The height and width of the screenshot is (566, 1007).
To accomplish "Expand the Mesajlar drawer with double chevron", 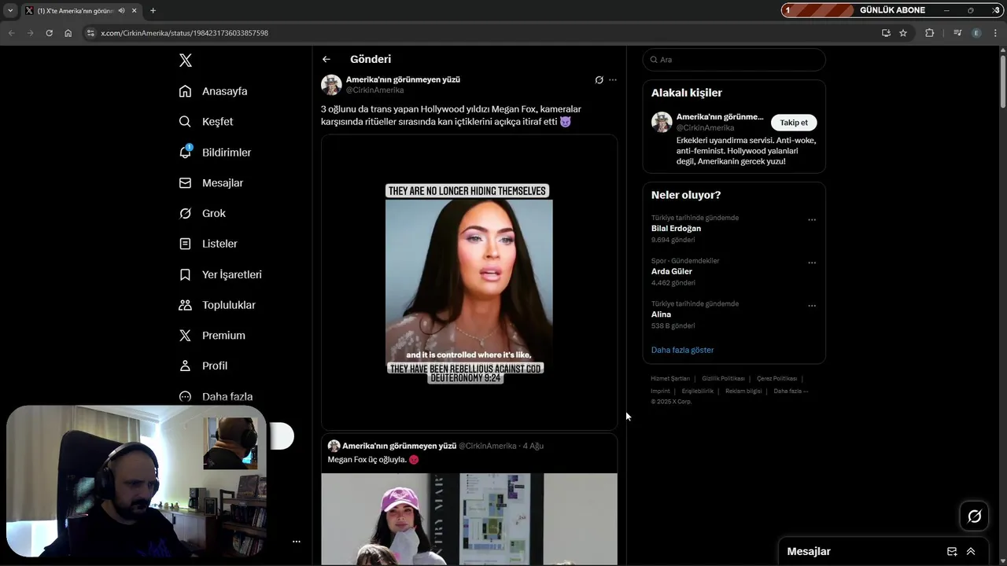I will [971, 552].
